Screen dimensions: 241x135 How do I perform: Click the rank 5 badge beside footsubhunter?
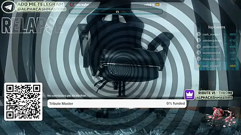coord(199,59)
